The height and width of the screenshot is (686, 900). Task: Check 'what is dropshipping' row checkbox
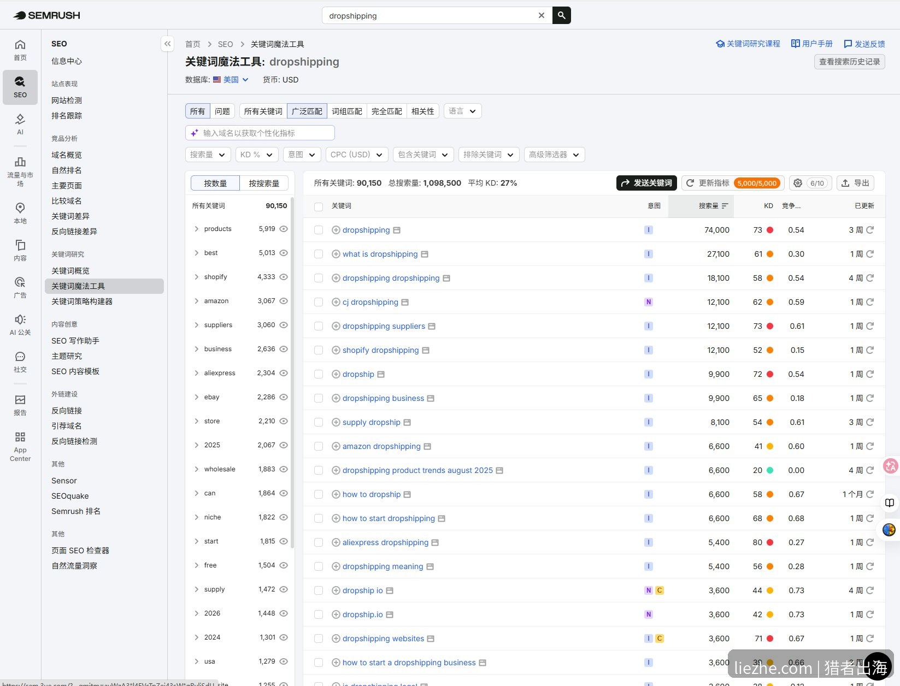pyautogui.click(x=319, y=254)
